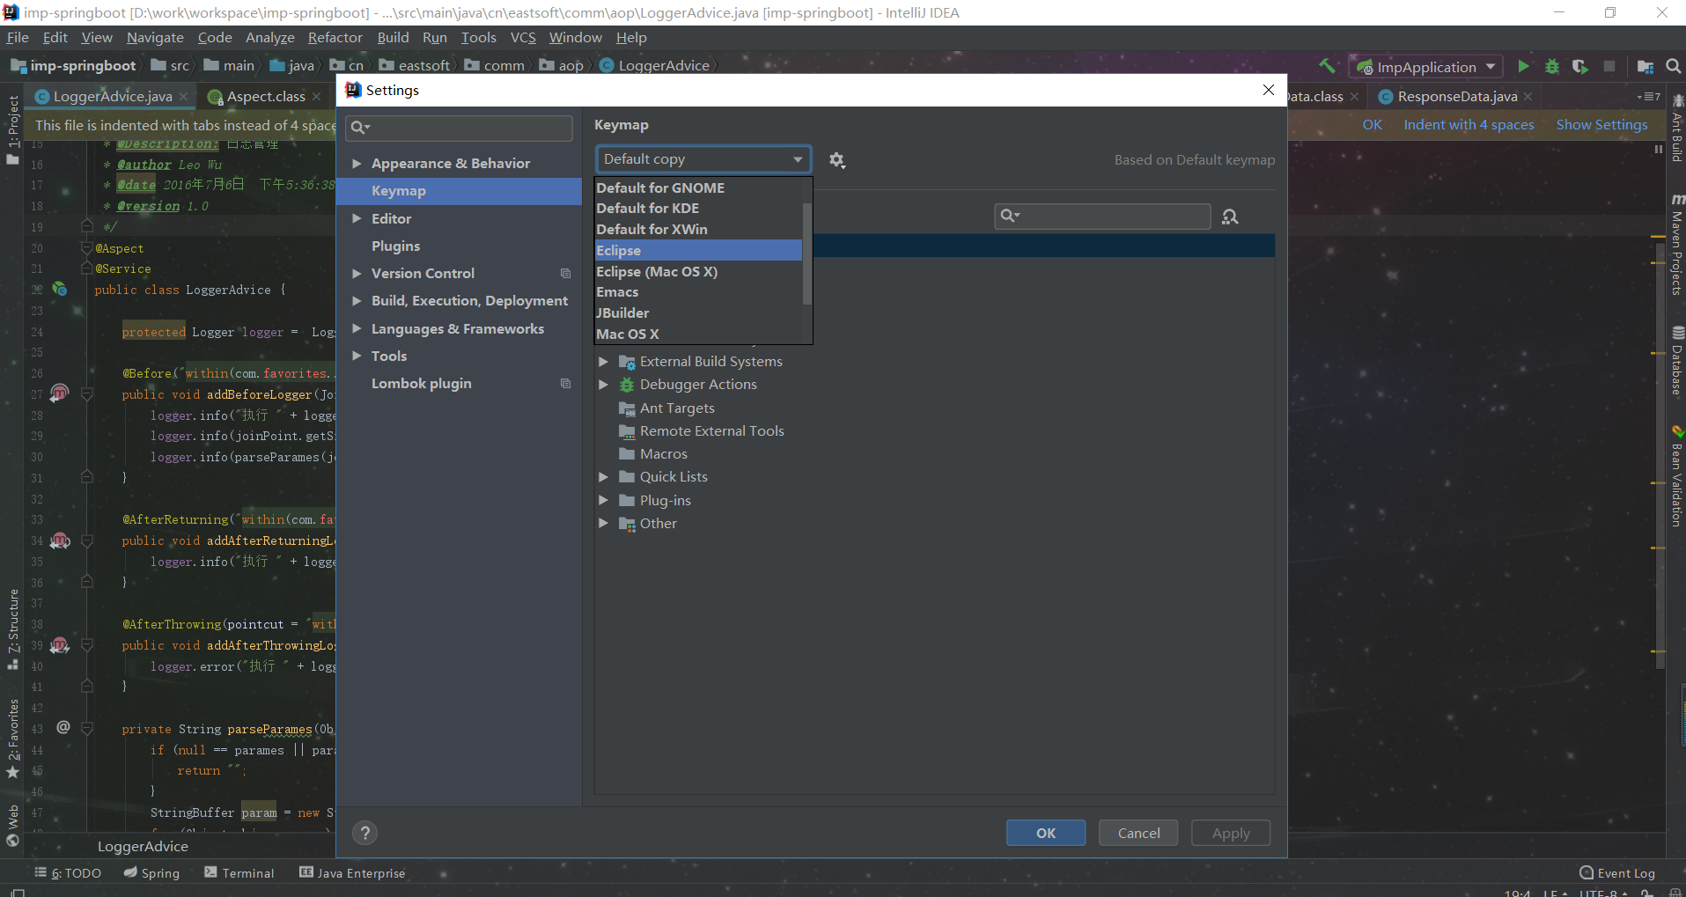Run with coverage icon in toolbar
Viewport: 1686px width, 897px height.
1580,67
